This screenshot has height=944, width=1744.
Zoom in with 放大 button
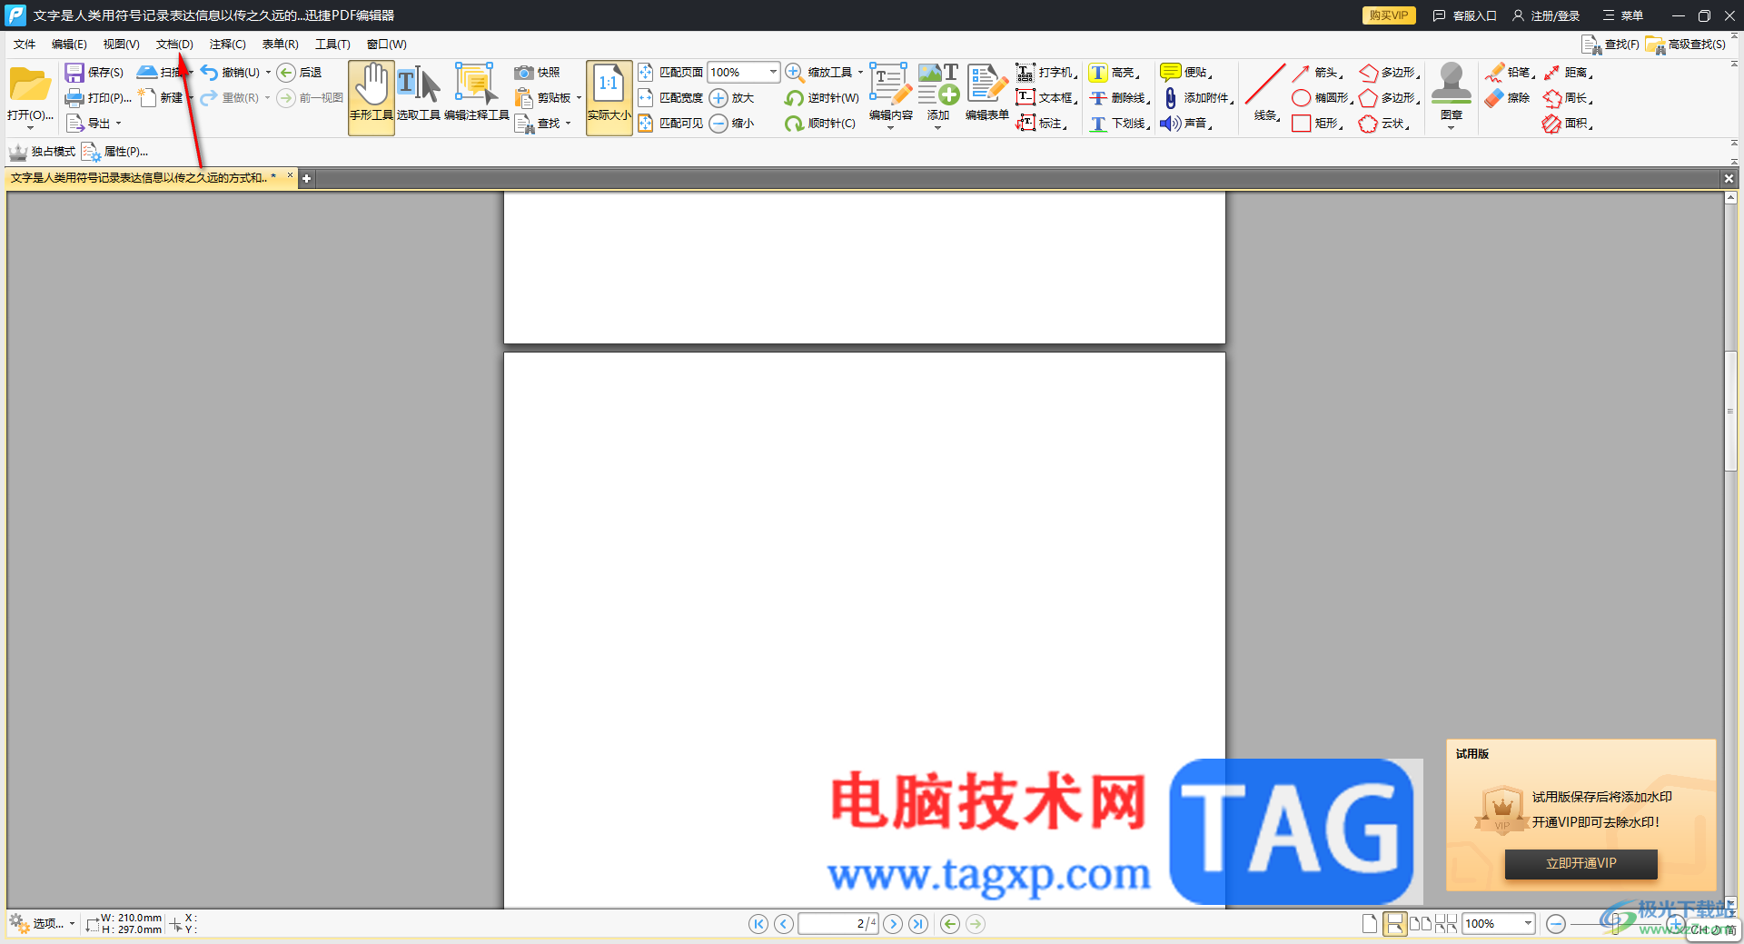[x=732, y=98]
